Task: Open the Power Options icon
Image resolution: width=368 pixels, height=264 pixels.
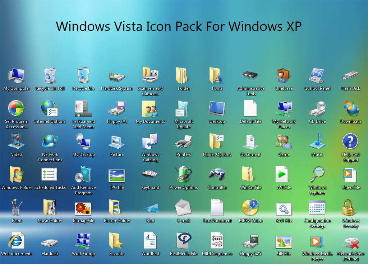Action: pos(184,174)
